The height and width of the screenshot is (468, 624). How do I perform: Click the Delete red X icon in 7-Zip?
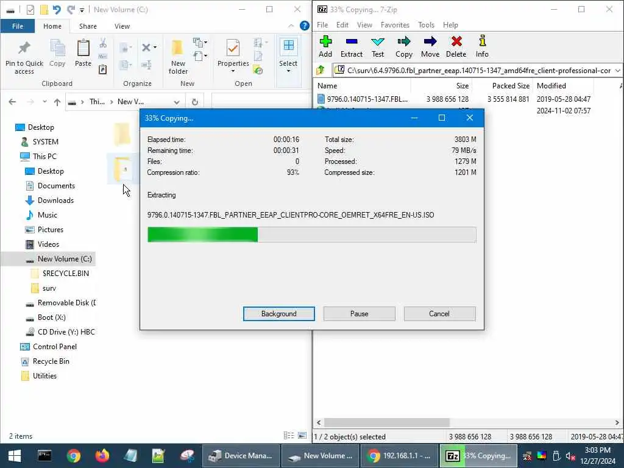point(456,41)
